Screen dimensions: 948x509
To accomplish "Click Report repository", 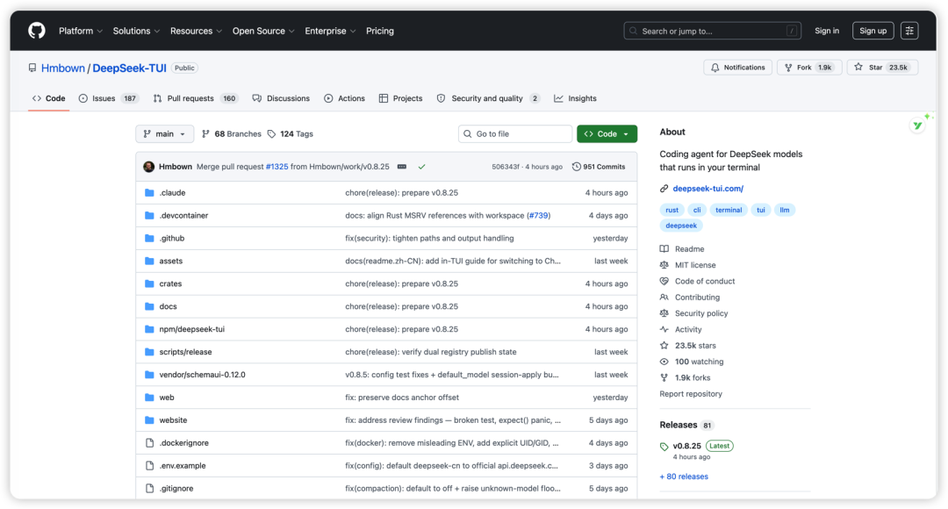I will (x=691, y=394).
